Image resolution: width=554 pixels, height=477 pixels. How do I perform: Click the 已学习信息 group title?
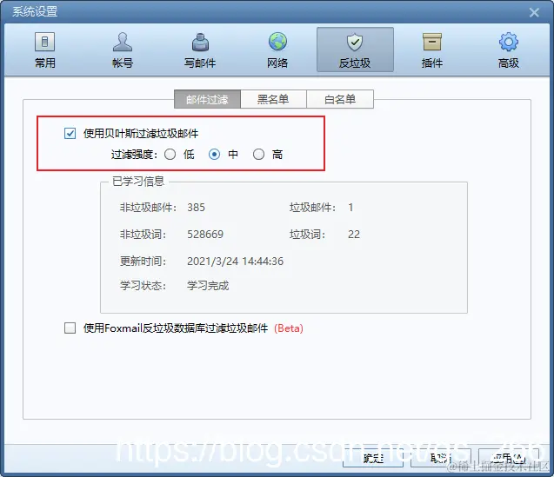click(x=138, y=181)
